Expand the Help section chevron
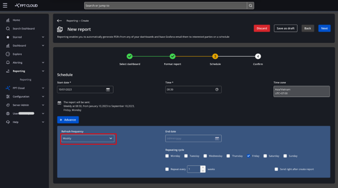 tap(43, 122)
